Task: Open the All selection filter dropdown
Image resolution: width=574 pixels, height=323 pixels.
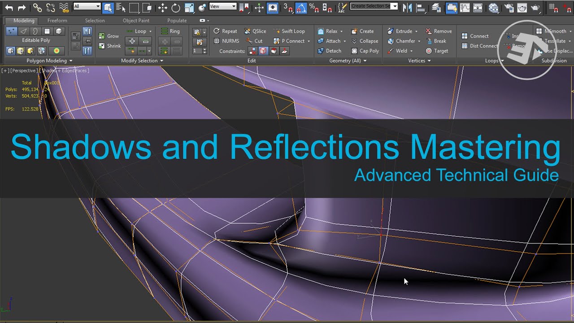Action: (87, 6)
